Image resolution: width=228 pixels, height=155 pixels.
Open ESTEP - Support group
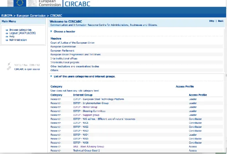(86, 115)
